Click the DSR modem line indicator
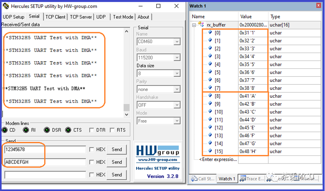Viewport: 325px width, 191px height. (x=47, y=130)
